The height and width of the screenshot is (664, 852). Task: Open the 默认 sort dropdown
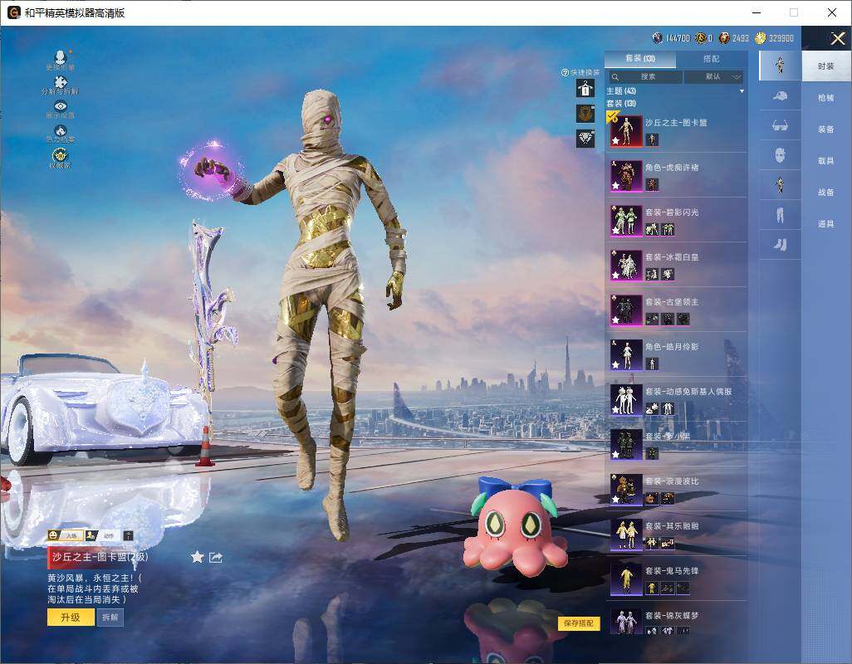(713, 76)
